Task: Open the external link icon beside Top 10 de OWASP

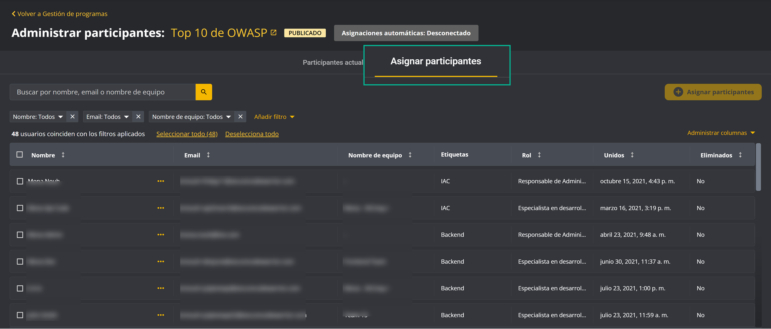Action: [x=274, y=33]
